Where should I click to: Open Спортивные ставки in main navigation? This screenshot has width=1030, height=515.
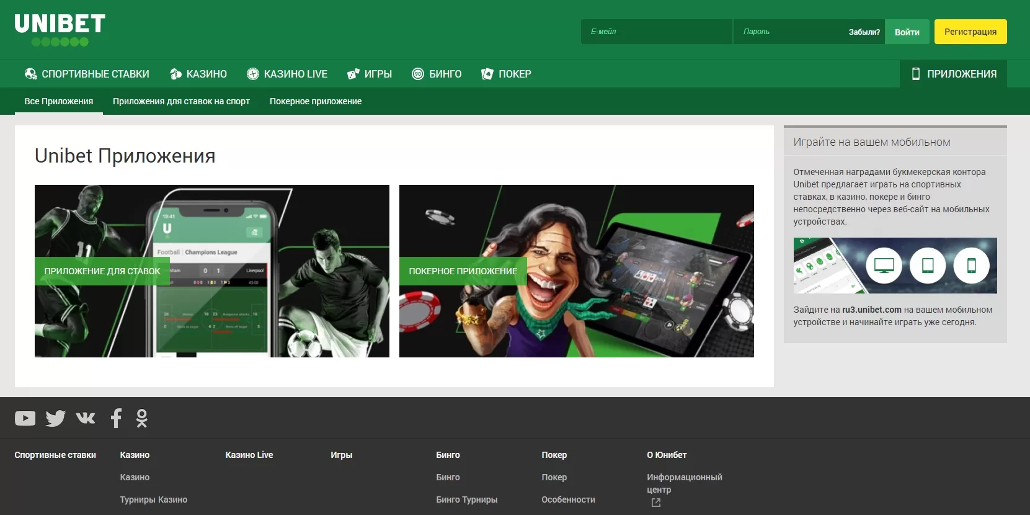point(87,74)
